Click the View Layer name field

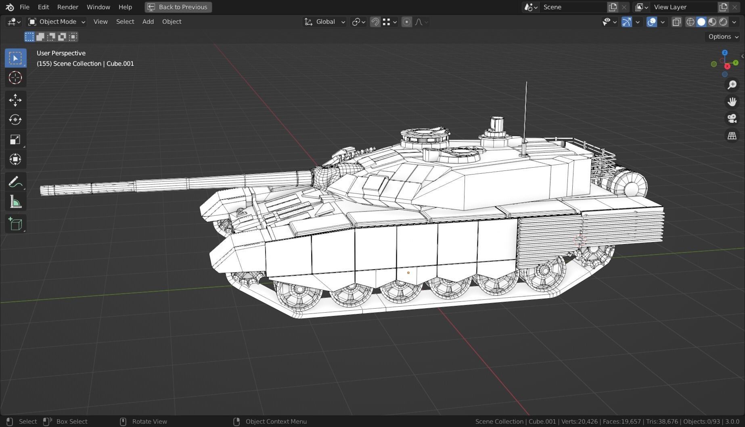pos(684,7)
